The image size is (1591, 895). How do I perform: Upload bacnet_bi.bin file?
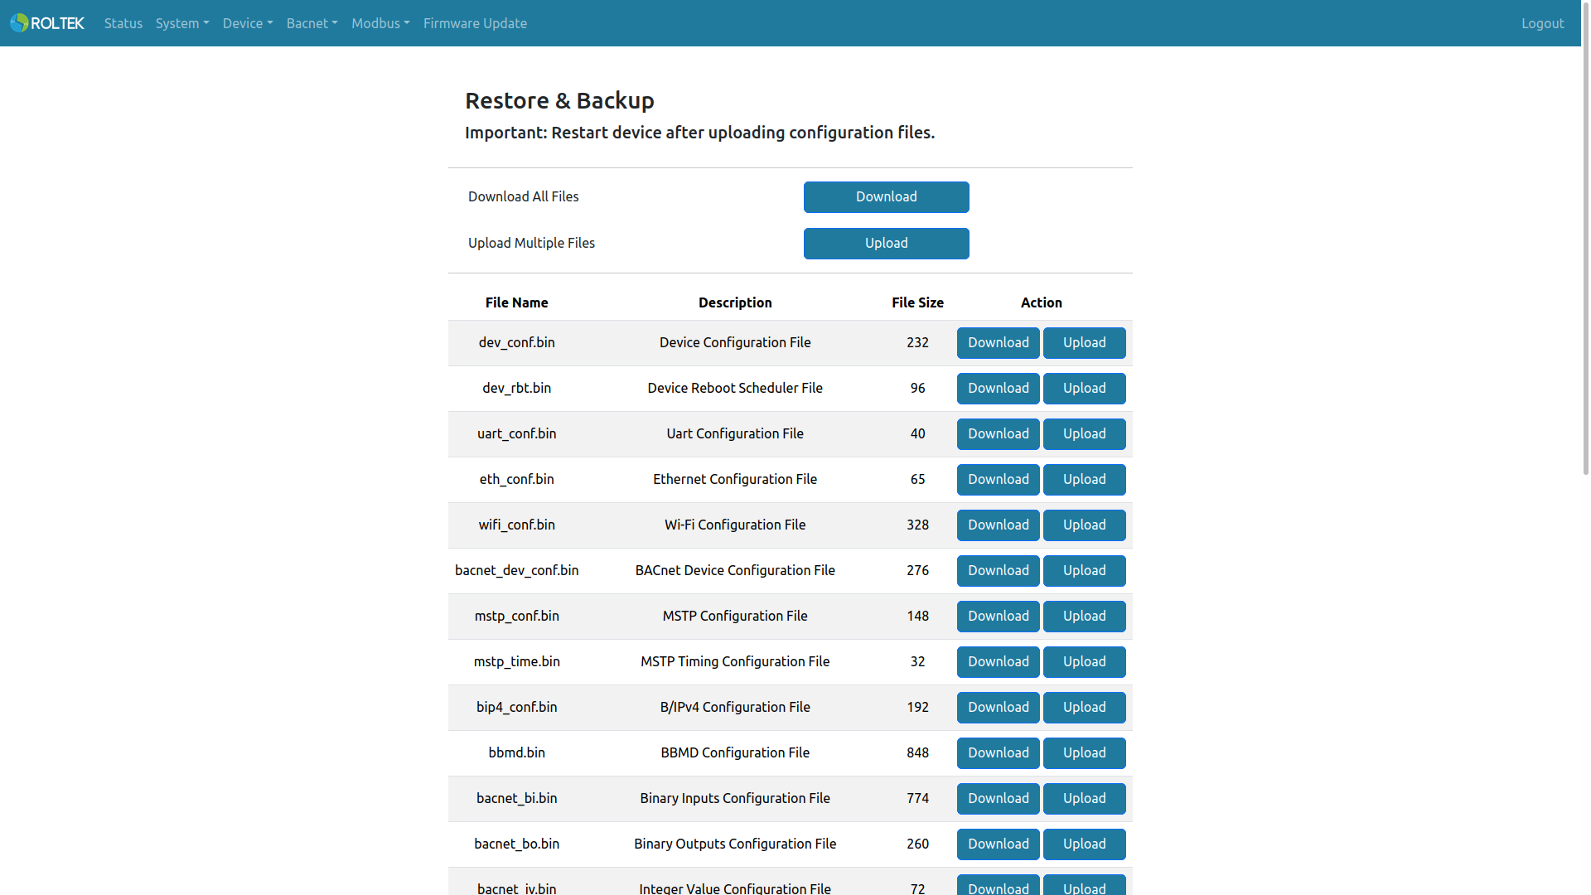click(x=1084, y=799)
